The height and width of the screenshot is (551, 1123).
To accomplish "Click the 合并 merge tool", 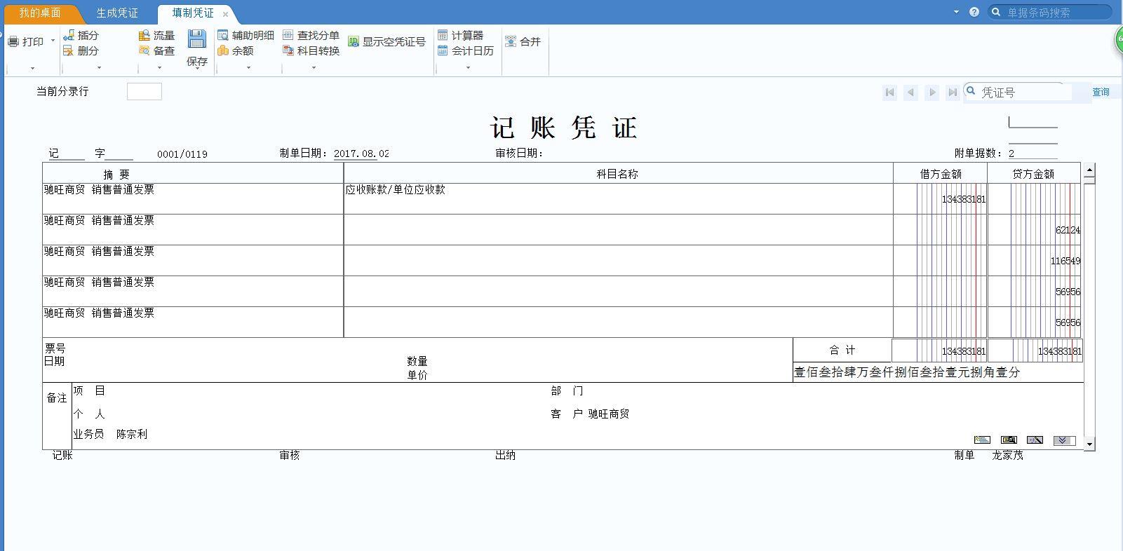I will (523, 42).
